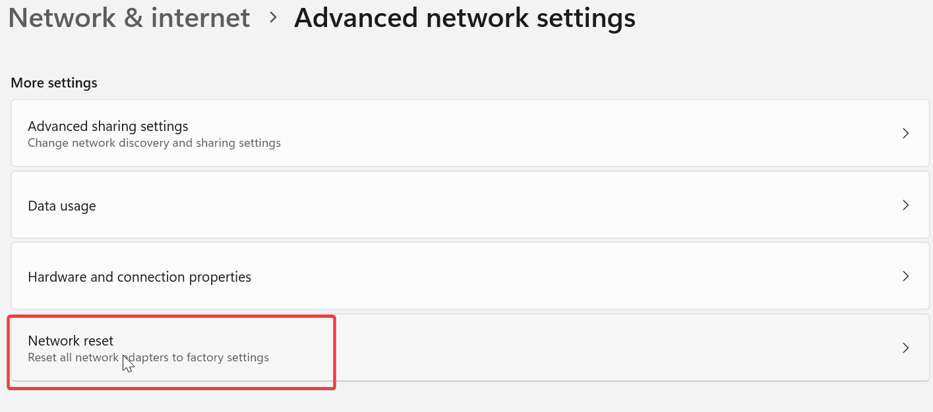Screen dimensions: 933x412
Task: Click inside the red highlight box
Action: pyautogui.click(x=171, y=351)
